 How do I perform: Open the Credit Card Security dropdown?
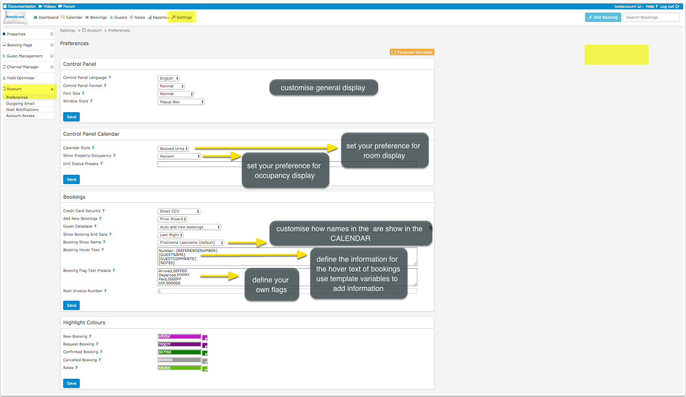click(x=179, y=211)
